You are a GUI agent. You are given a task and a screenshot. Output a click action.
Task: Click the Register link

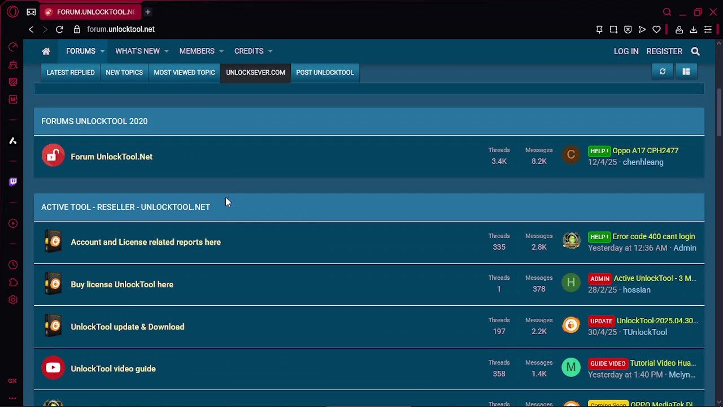point(664,51)
